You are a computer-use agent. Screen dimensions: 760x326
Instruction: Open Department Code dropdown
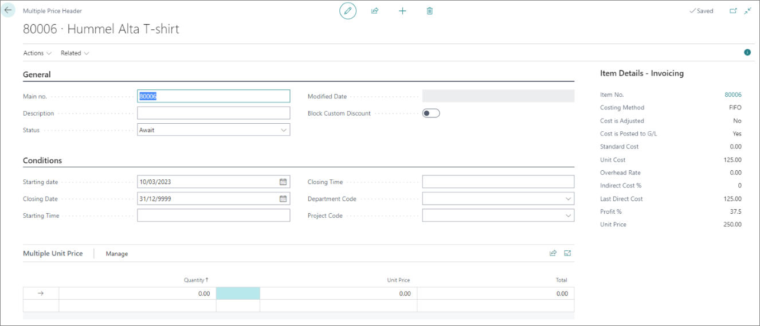click(x=568, y=199)
